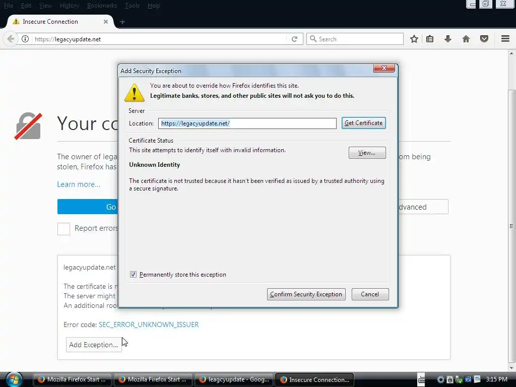The height and width of the screenshot is (387, 516).
Task: Toggle Permanently store this exception checkbox
Action: pyautogui.click(x=133, y=275)
